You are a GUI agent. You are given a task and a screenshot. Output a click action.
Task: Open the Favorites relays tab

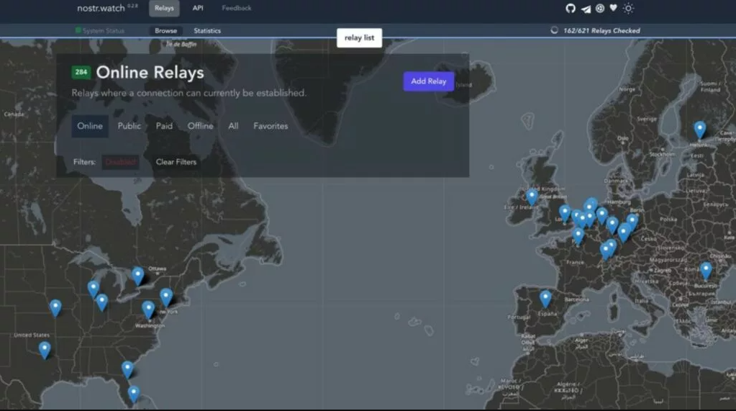click(x=271, y=126)
